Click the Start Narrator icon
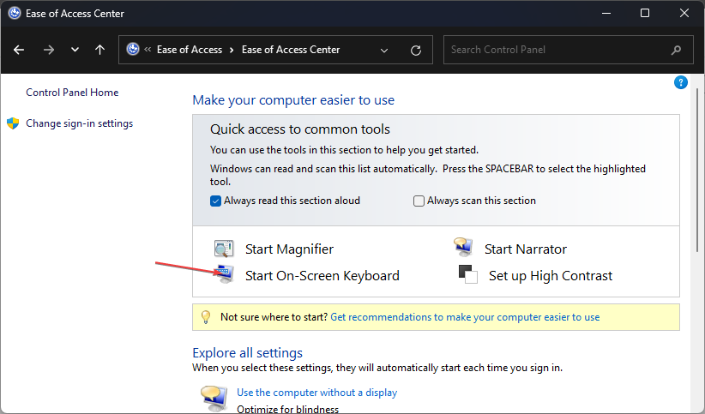The width and height of the screenshot is (705, 414). (463, 247)
